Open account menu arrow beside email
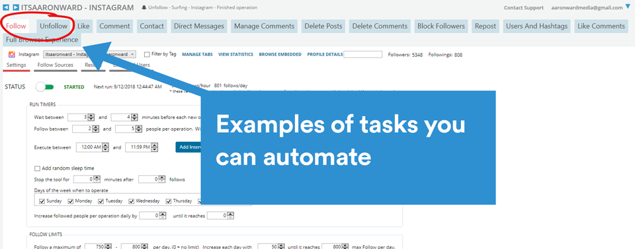The width and height of the screenshot is (635, 249). point(628,6)
